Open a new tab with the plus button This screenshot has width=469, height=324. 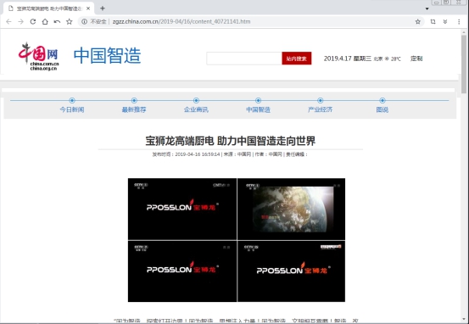[x=103, y=8]
